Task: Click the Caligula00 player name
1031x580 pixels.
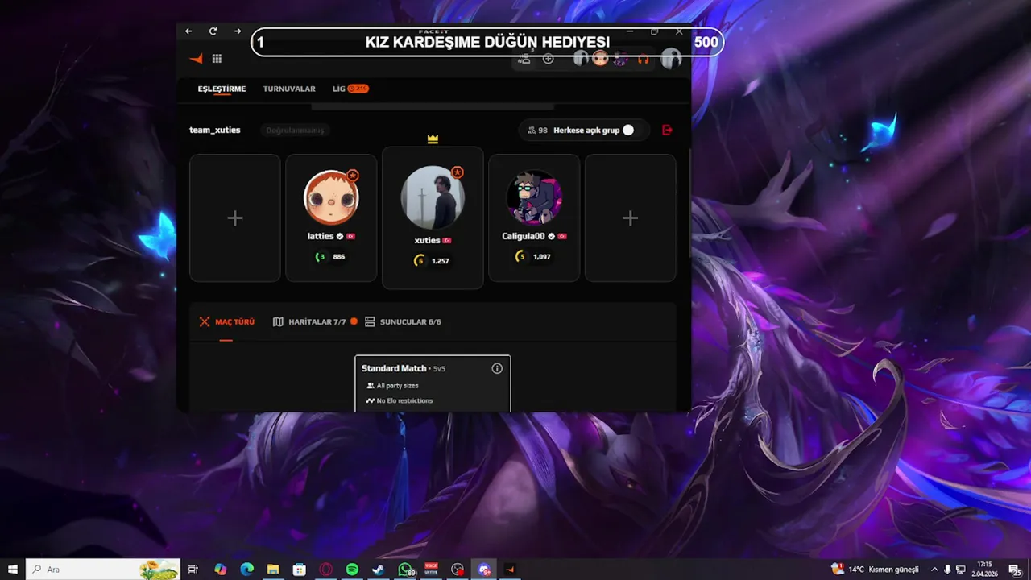Action: pos(524,237)
